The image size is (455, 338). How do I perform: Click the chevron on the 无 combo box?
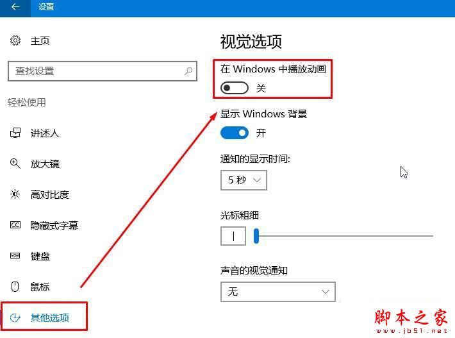pyautogui.click(x=326, y=292)
